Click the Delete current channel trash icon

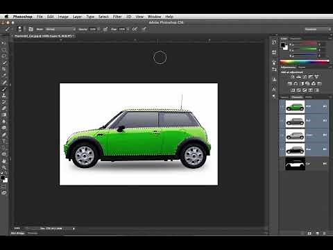coord(325,233)
